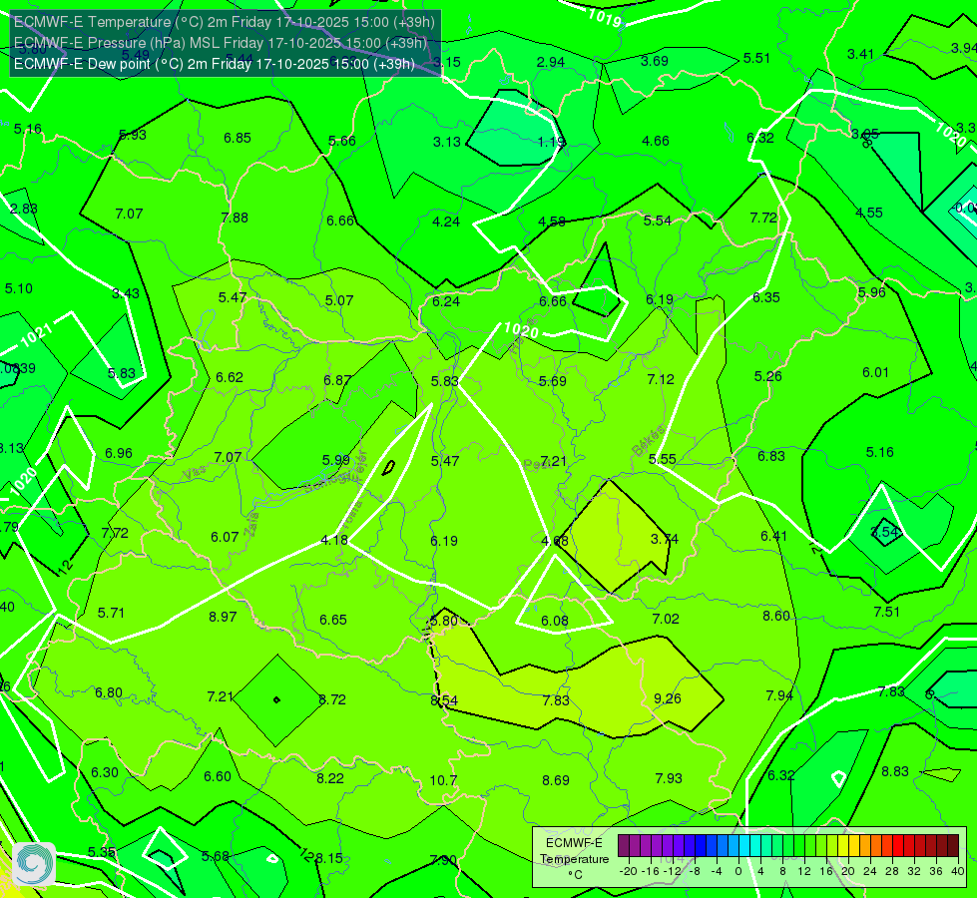Click the 4.24 dew point value
The image size is (977, 898).
pyautogui.click(x=446, y=222)
